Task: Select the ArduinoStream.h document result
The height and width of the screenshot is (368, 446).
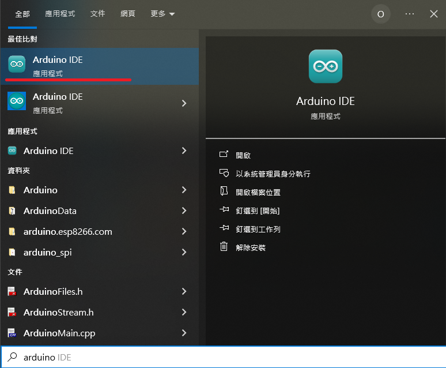Action: [100, 312]
